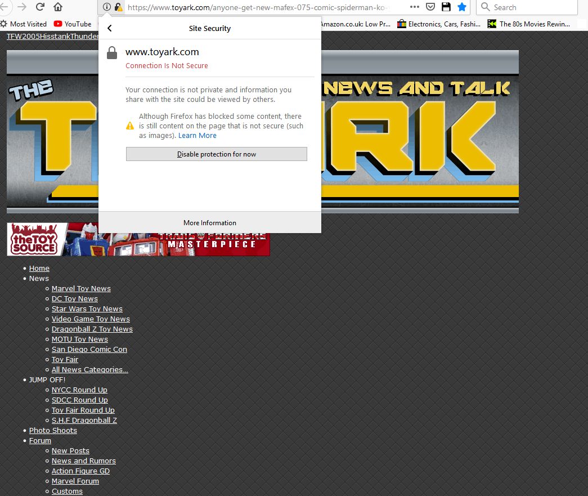Save page to Pocket
Viewport: 588px width, 496px height.
point(430,7)
